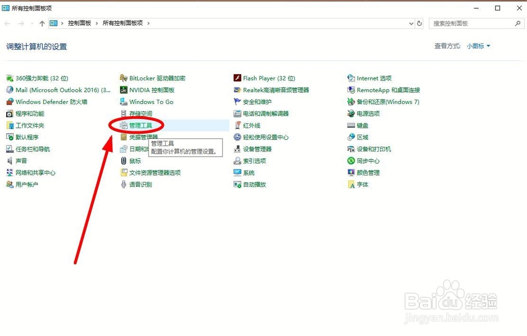Click the Forward navigation arrow

(x=21, y=24)
